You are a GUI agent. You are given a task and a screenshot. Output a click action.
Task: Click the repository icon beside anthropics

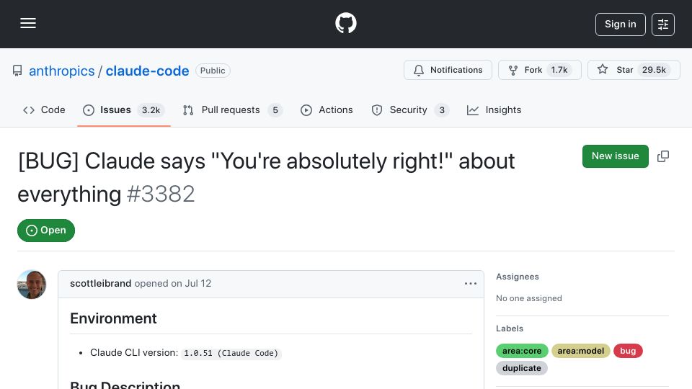pos(17,71)
